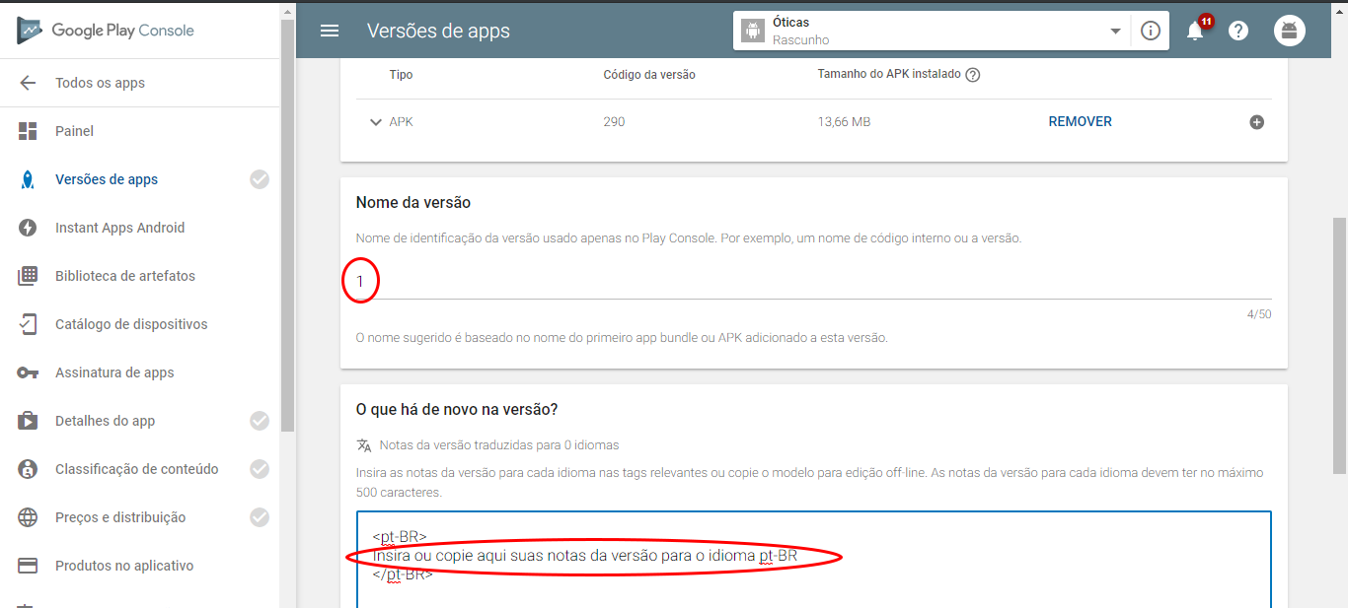1348x608 pixels.
Task: Click the plus icon on the APK row
Action: 1256,122
